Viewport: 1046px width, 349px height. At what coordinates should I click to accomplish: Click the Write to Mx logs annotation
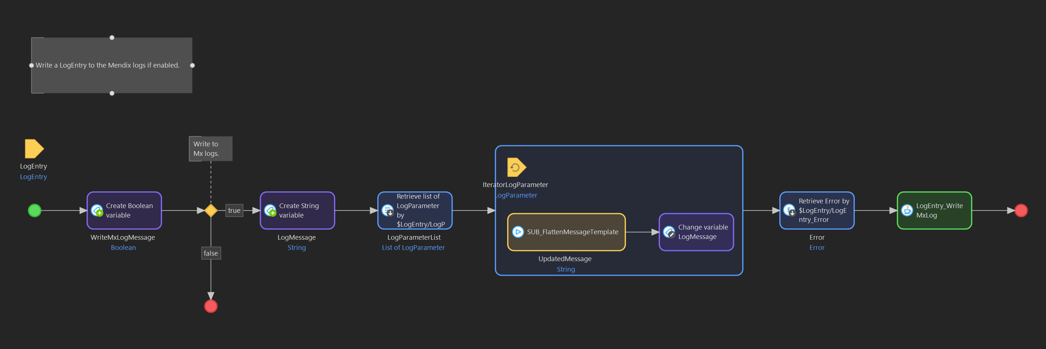tap(210, 149)
